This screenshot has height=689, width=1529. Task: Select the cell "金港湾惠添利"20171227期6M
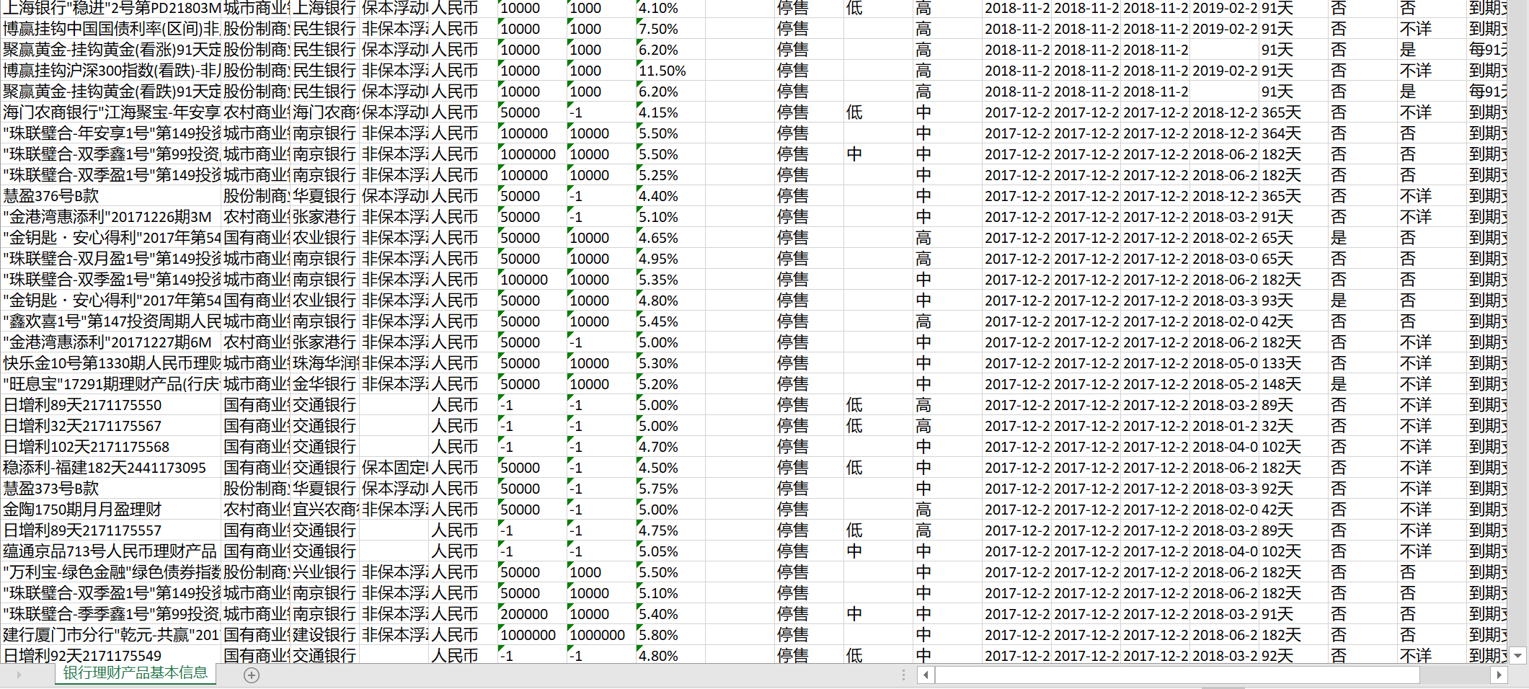(111, 342)
